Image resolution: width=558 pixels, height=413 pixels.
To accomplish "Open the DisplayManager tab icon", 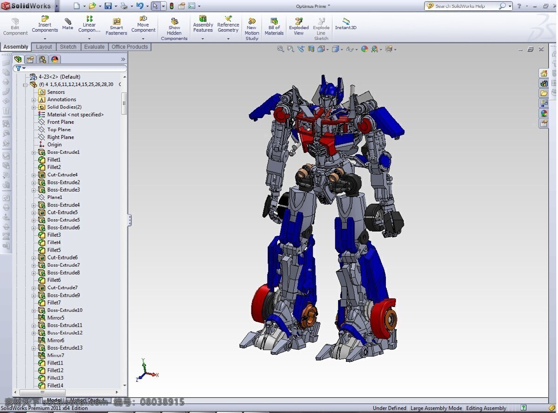I will pyautogui.click(x=55, y=59).
